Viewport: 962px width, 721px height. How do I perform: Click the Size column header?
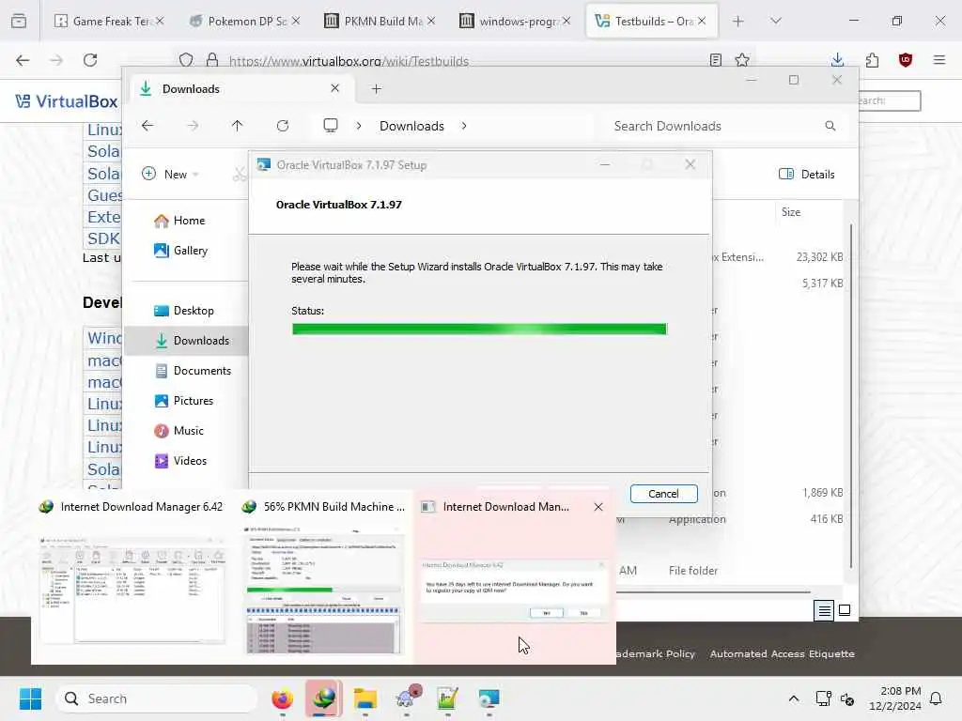point(791,212)
